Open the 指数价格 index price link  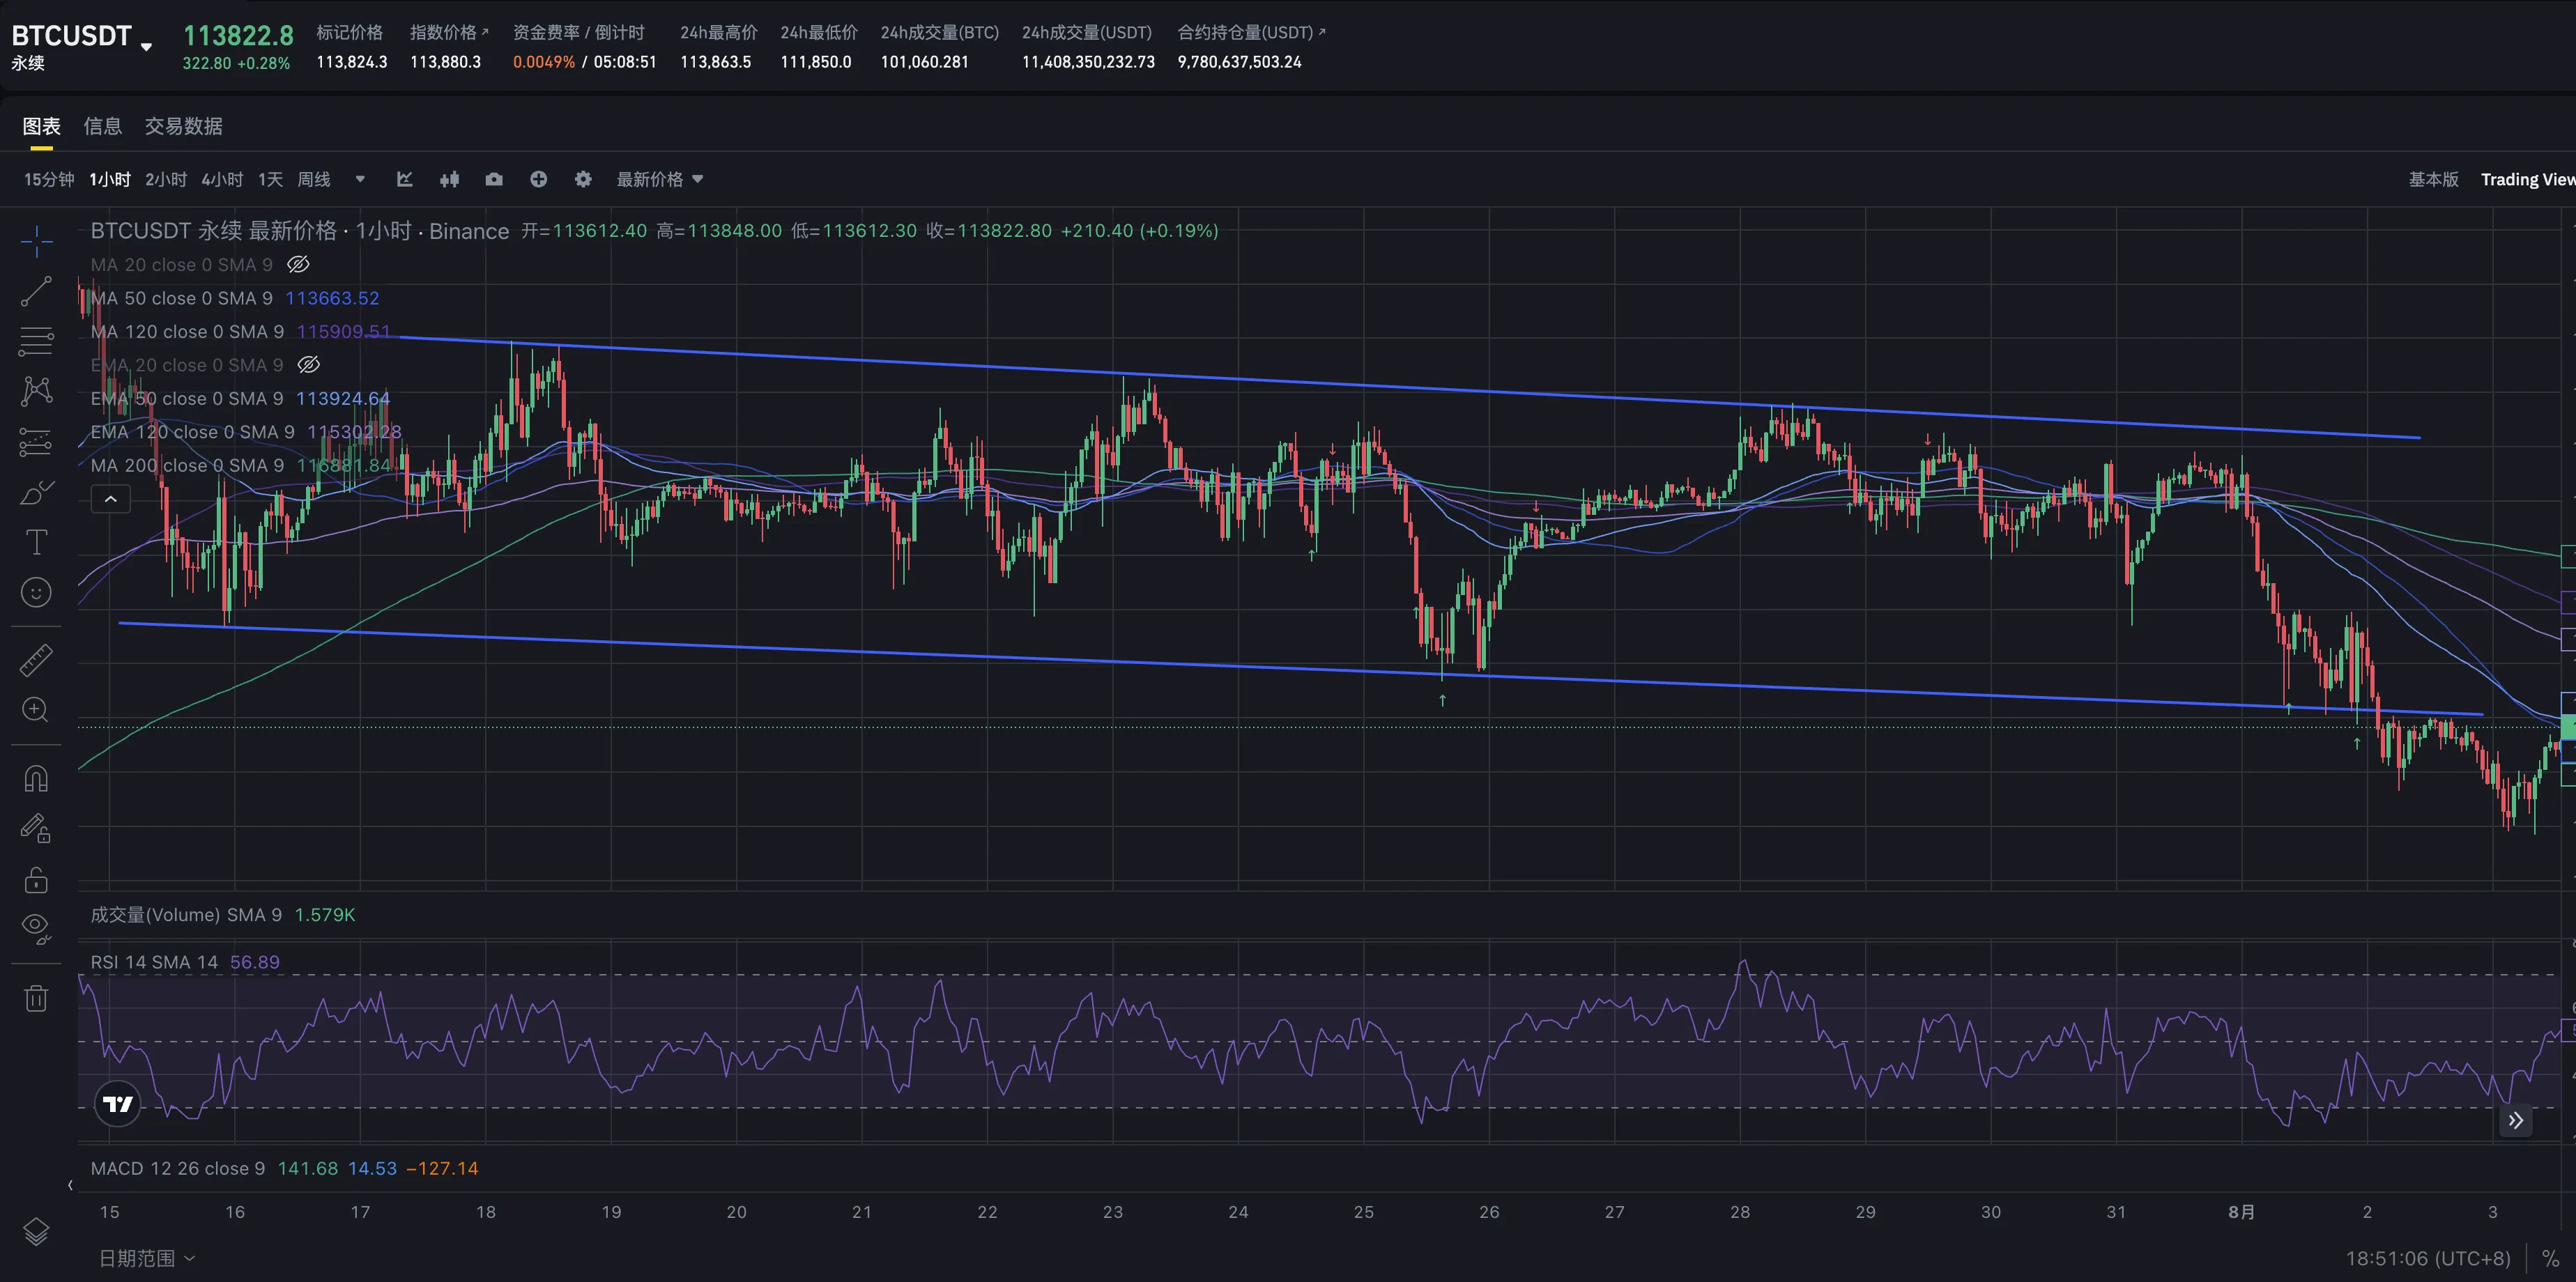(x=449, y=32)
